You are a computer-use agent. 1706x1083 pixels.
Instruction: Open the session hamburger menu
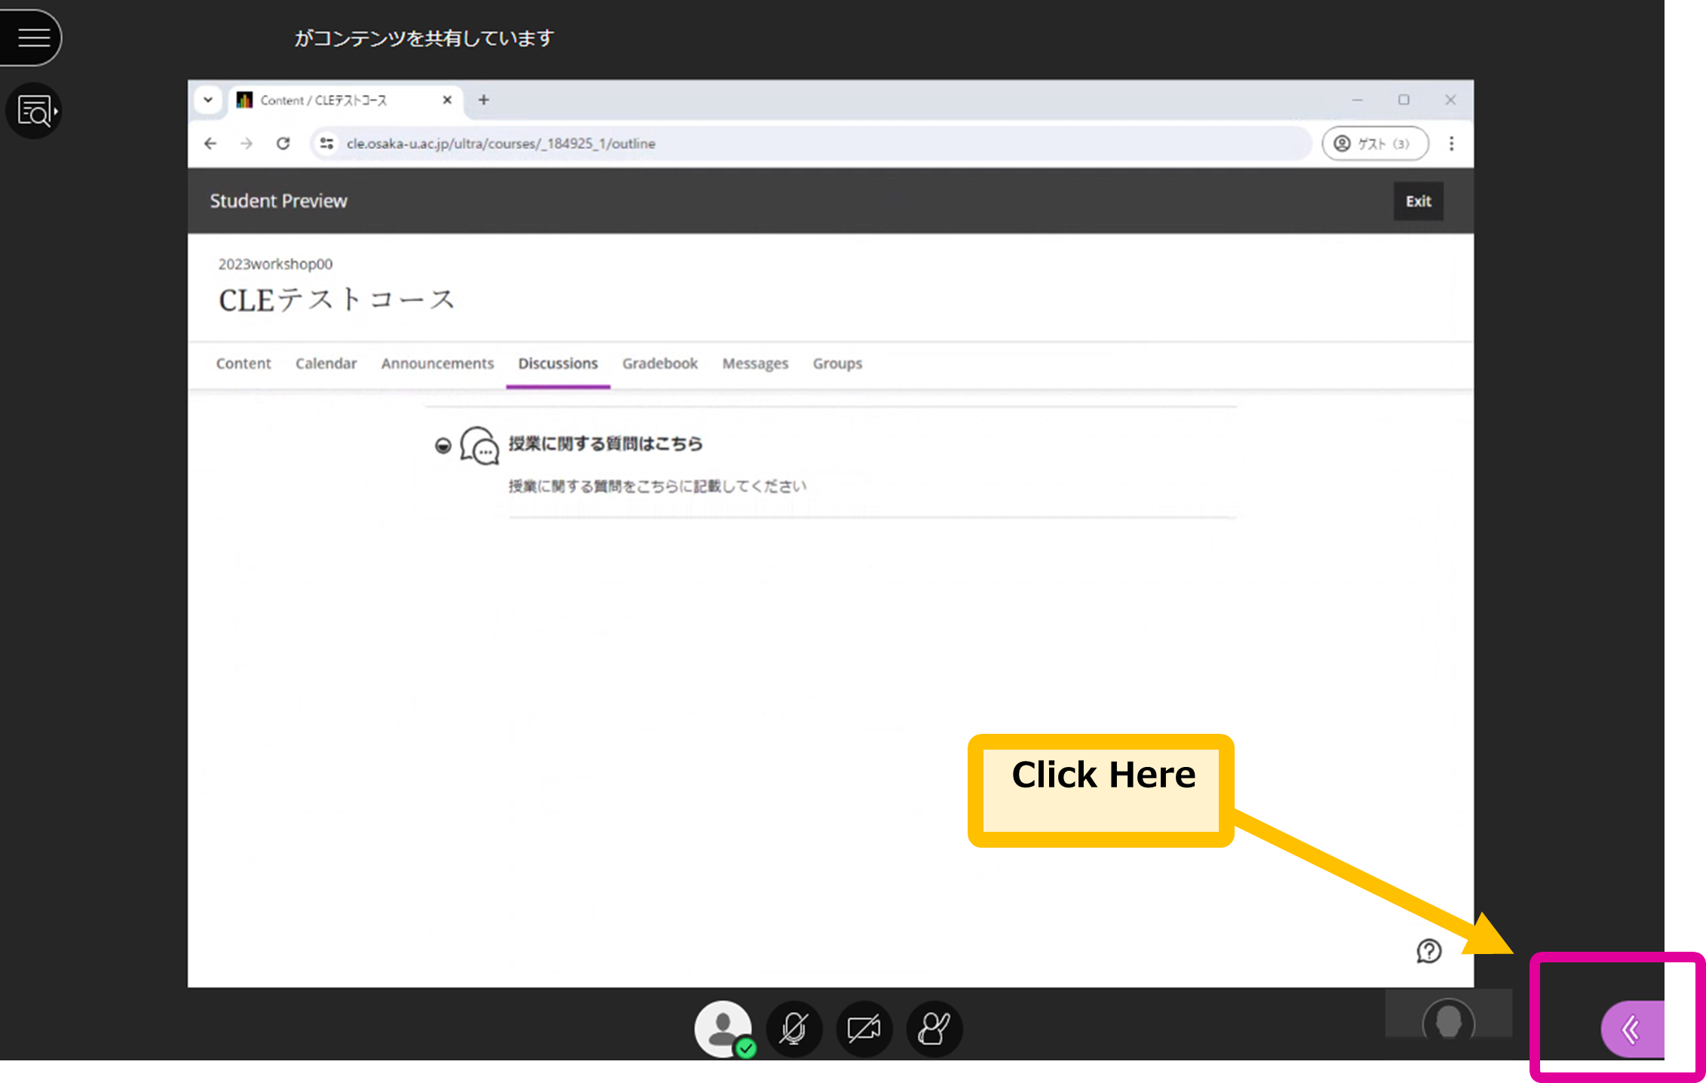[x=32, y=37]
